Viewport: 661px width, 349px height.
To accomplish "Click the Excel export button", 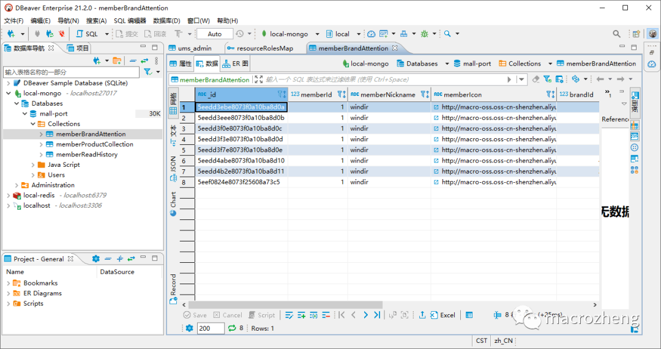I will [x=442, y=315].
